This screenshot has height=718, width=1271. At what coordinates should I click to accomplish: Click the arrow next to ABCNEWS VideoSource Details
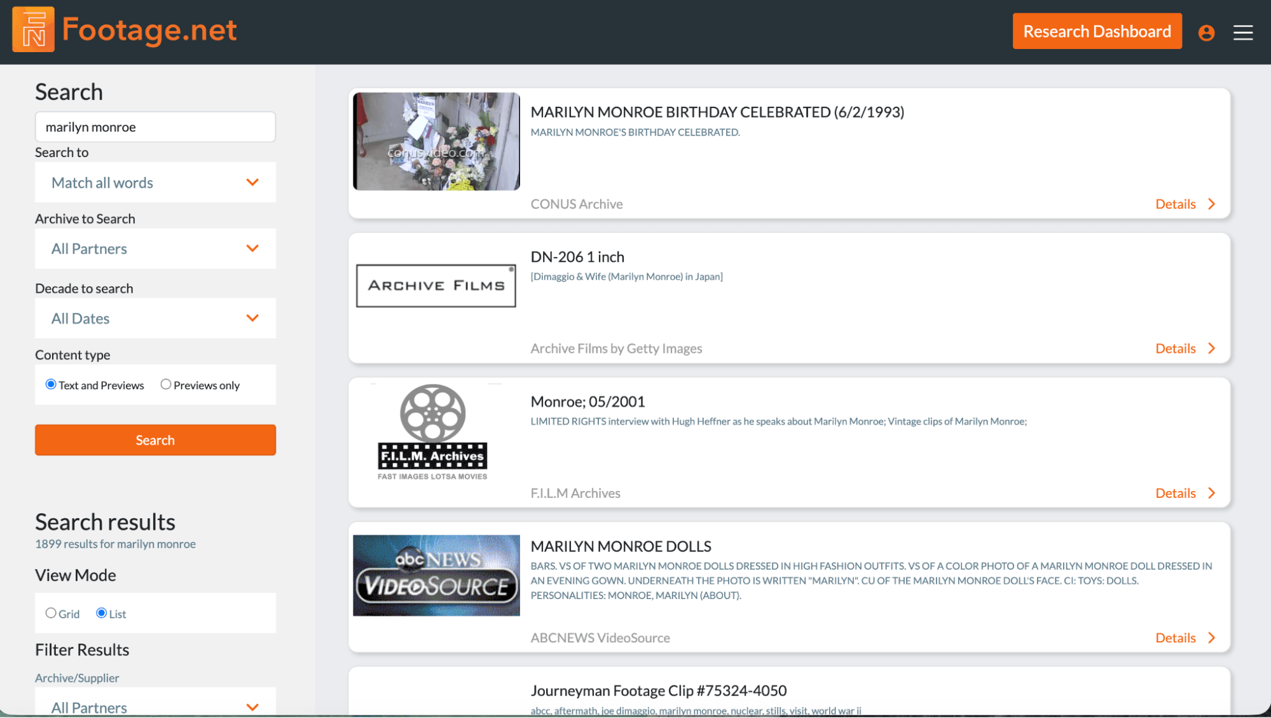coord(1212,638)
